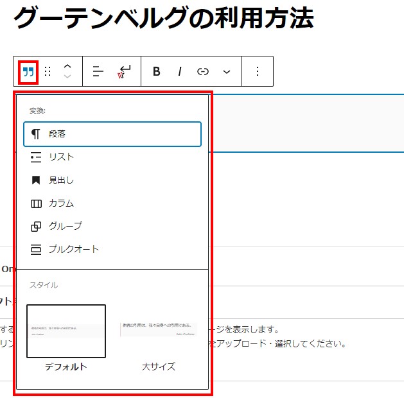The image size is (404, 398).
Task: Convert the block to カラム
Action: tap(61, 203)
